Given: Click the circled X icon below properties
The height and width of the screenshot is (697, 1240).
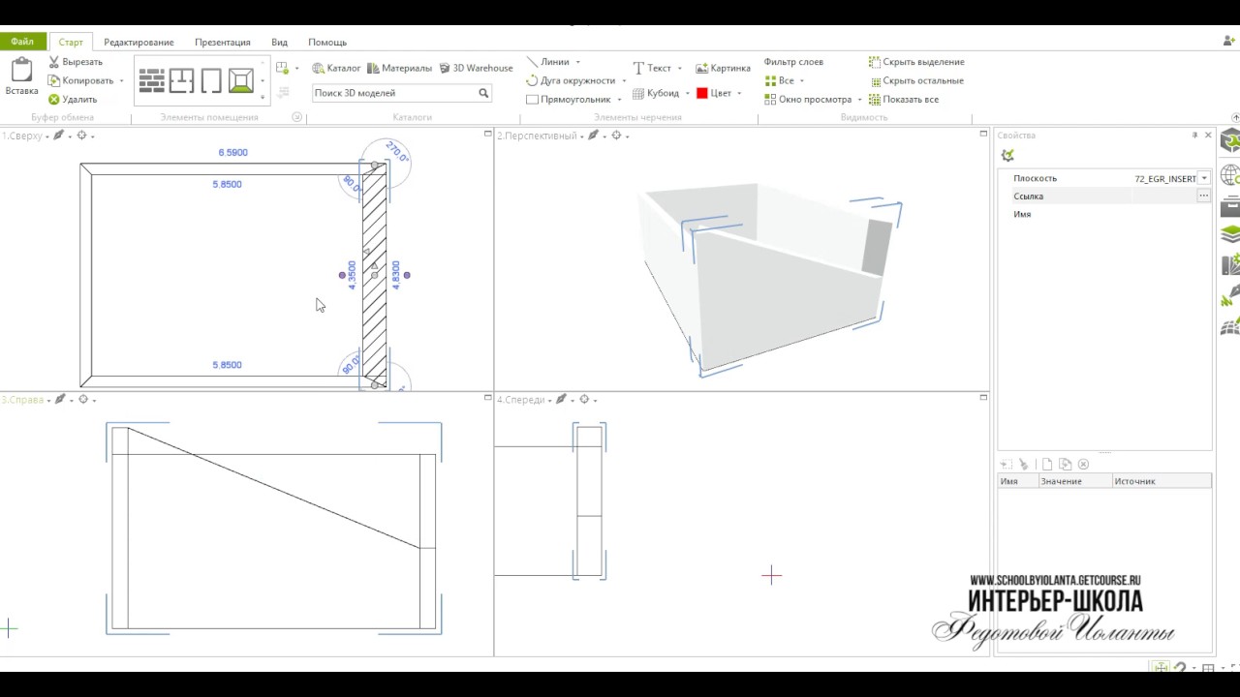Looking at the screenshot, I should coord(1083,465).
